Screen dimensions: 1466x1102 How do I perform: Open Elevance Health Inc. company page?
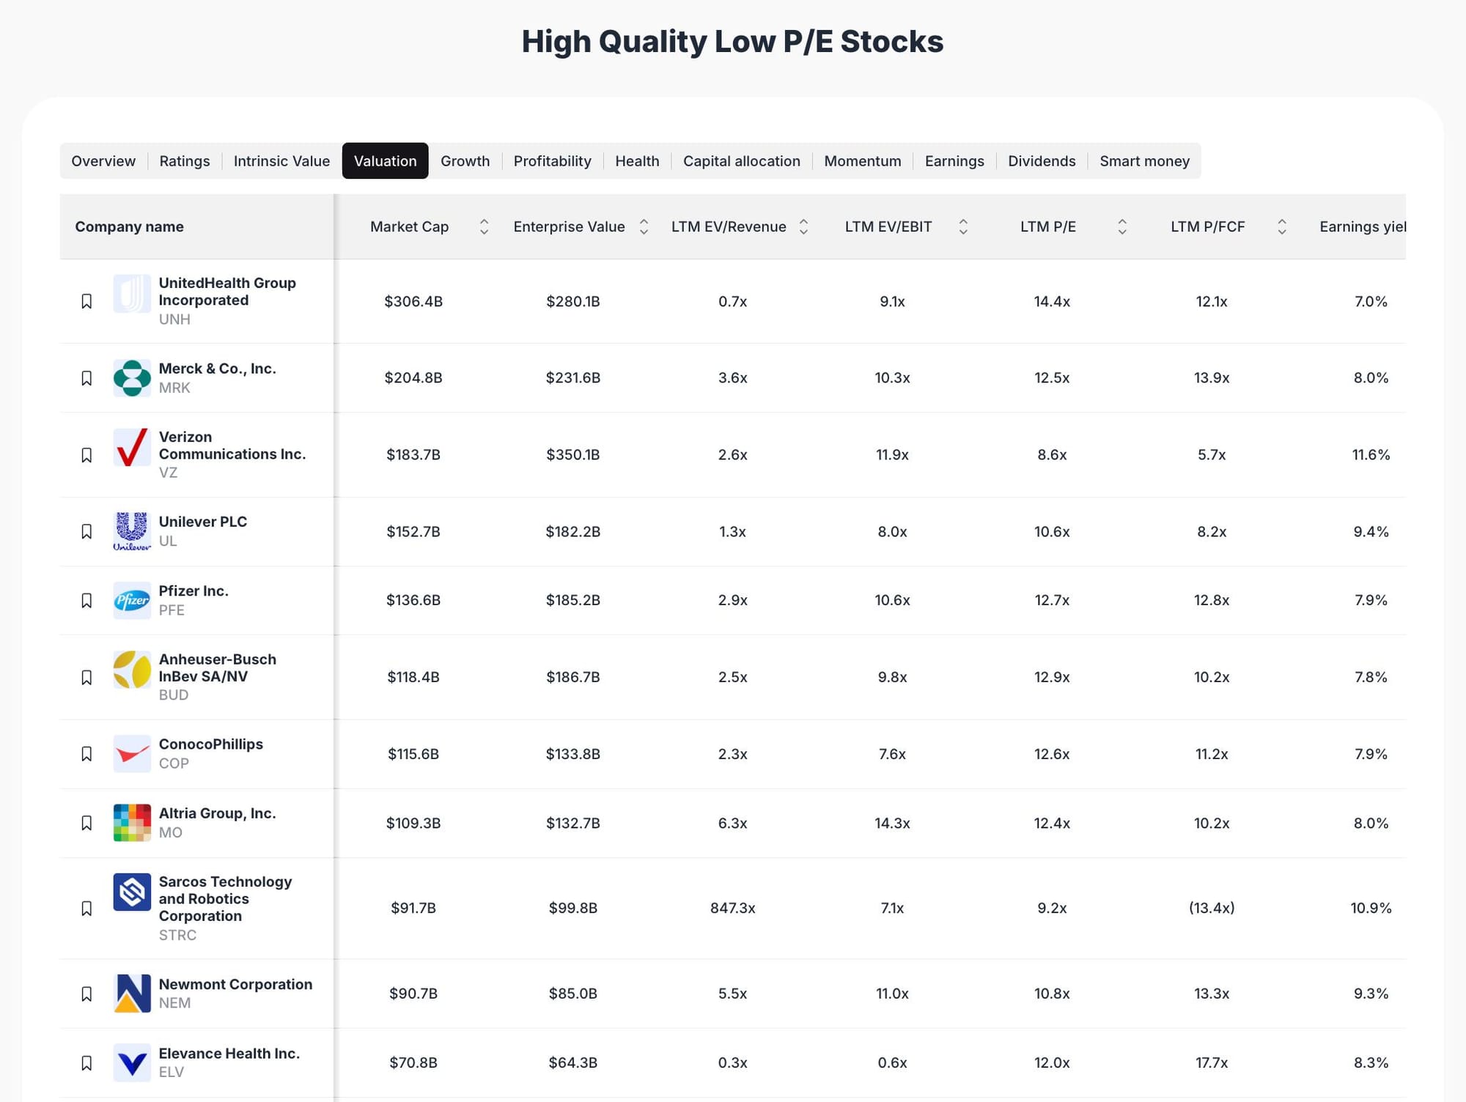(229, 1054)
